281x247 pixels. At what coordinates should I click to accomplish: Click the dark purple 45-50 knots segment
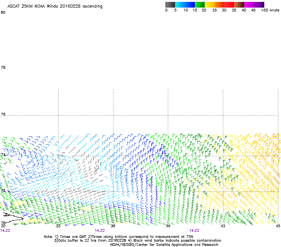(259, 5)
